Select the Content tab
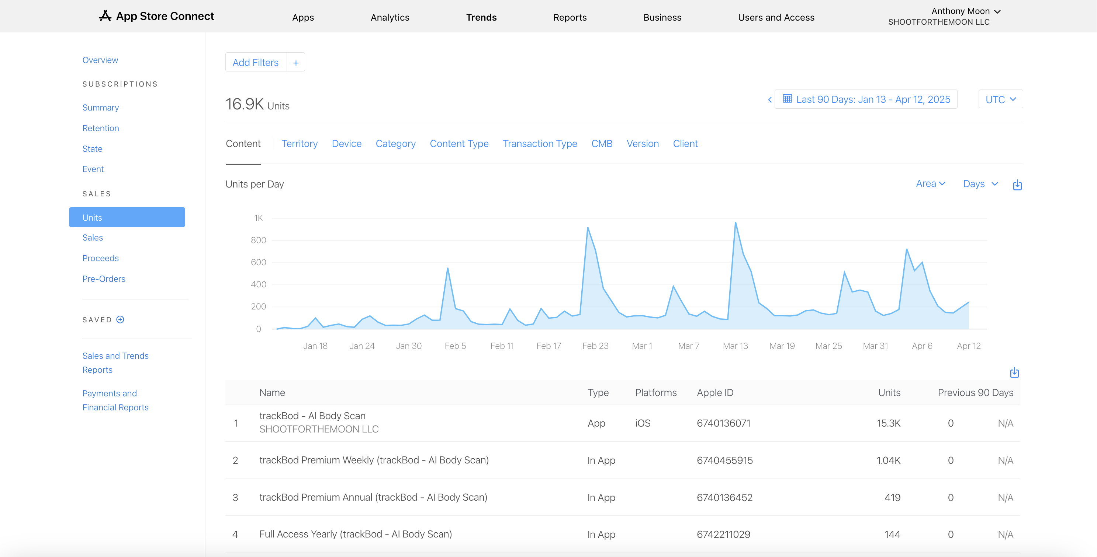Image resolution: width=1097 pixels, height=557 pixels. (x=243, y=144)
